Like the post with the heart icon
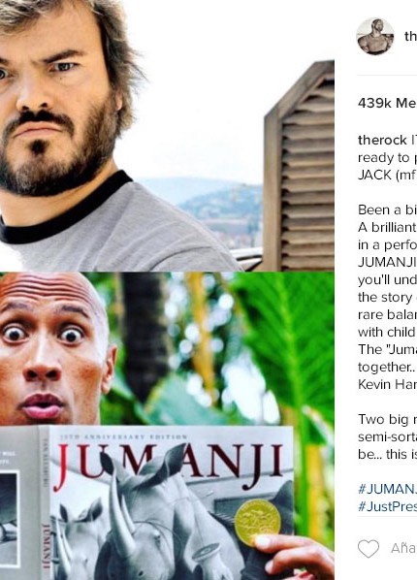Screen dimensions: 417x580 pos(369,548)
